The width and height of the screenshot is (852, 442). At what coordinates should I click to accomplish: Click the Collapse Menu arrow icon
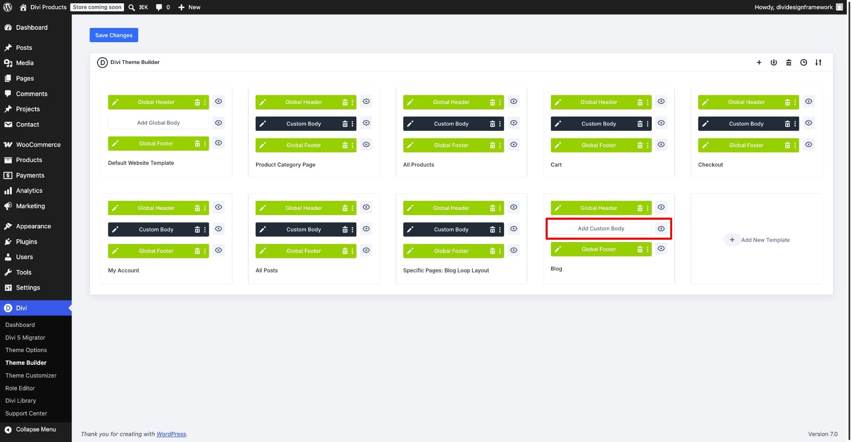[x=8, y=430]
